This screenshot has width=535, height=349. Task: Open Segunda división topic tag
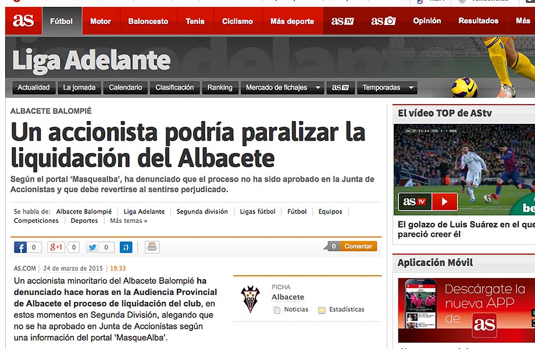(202, 212)
